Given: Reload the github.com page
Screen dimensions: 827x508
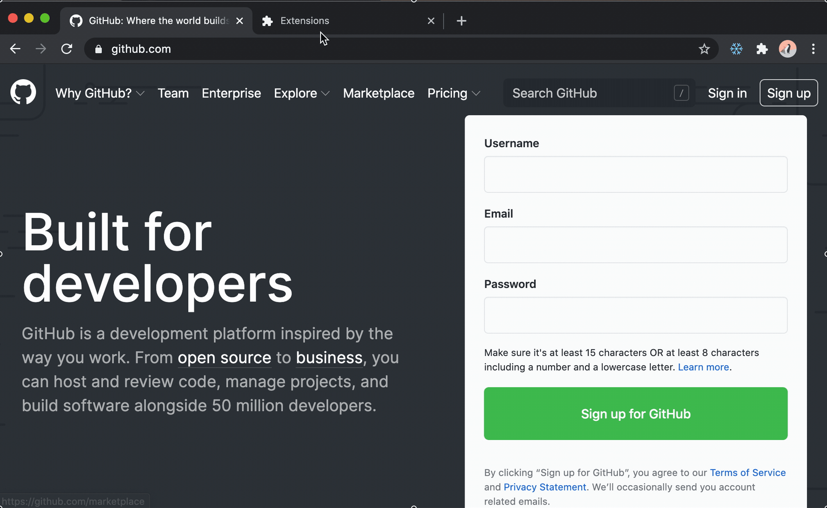Looking at the screenshot, I should (67, 49).
